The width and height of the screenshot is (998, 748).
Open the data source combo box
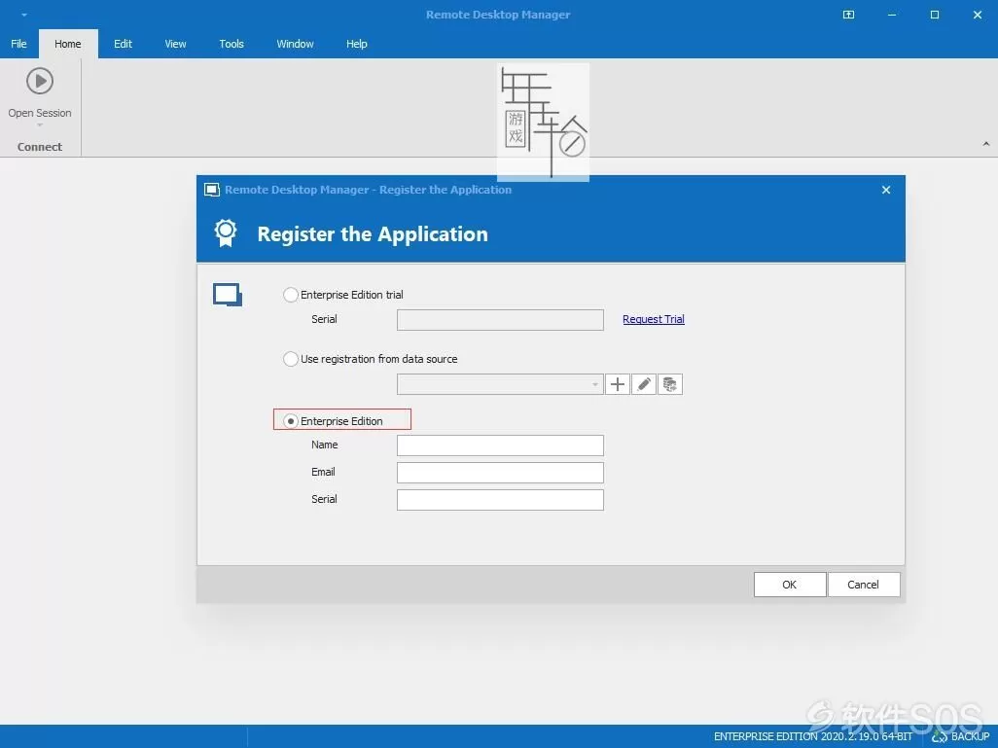coord(500,384)
